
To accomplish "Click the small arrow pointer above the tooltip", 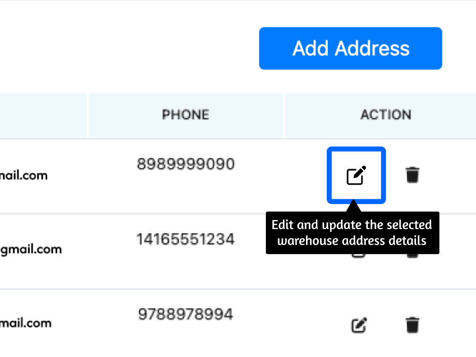I will pos(353,207).
